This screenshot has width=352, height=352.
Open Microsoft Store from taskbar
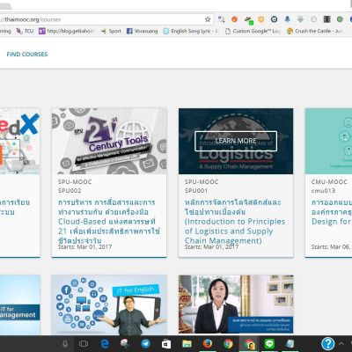(x=166, y=343)
